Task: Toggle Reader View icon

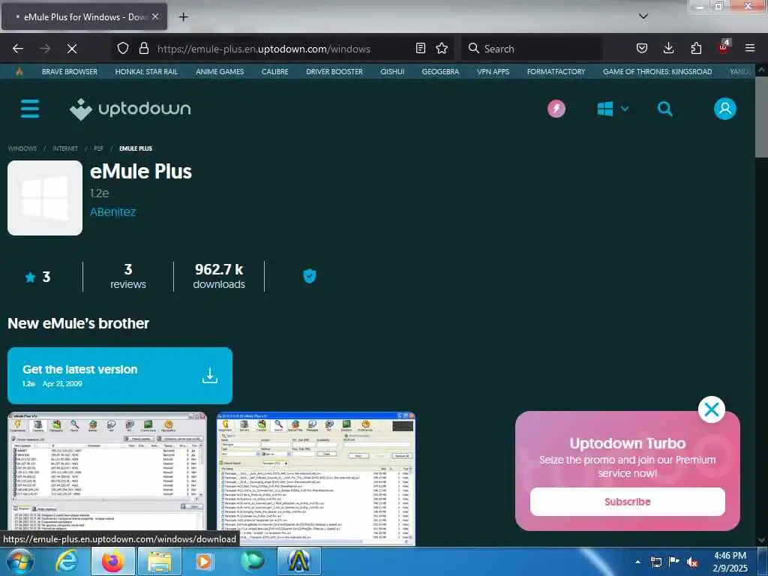Action: 420,49
